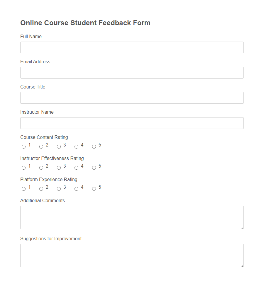Select rating 5 for Instructor Effectiveness

tap(94, 168)
